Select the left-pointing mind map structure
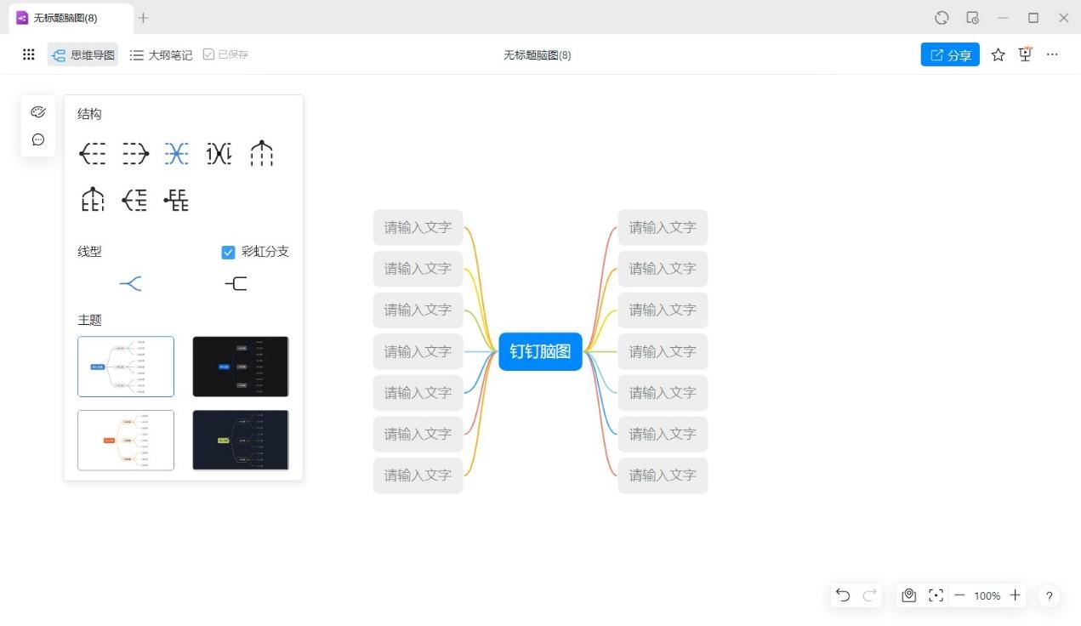The height and width of the screenshot is (626, 1081). [93, 153]
